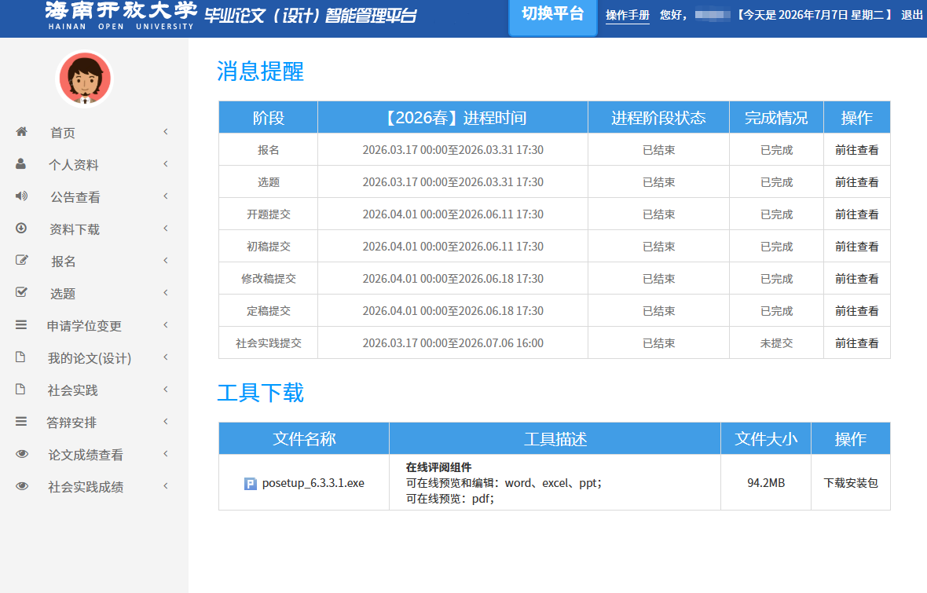
Task: Click the posetup_6.3.3.1.exe file name
Action: (313, 483)
